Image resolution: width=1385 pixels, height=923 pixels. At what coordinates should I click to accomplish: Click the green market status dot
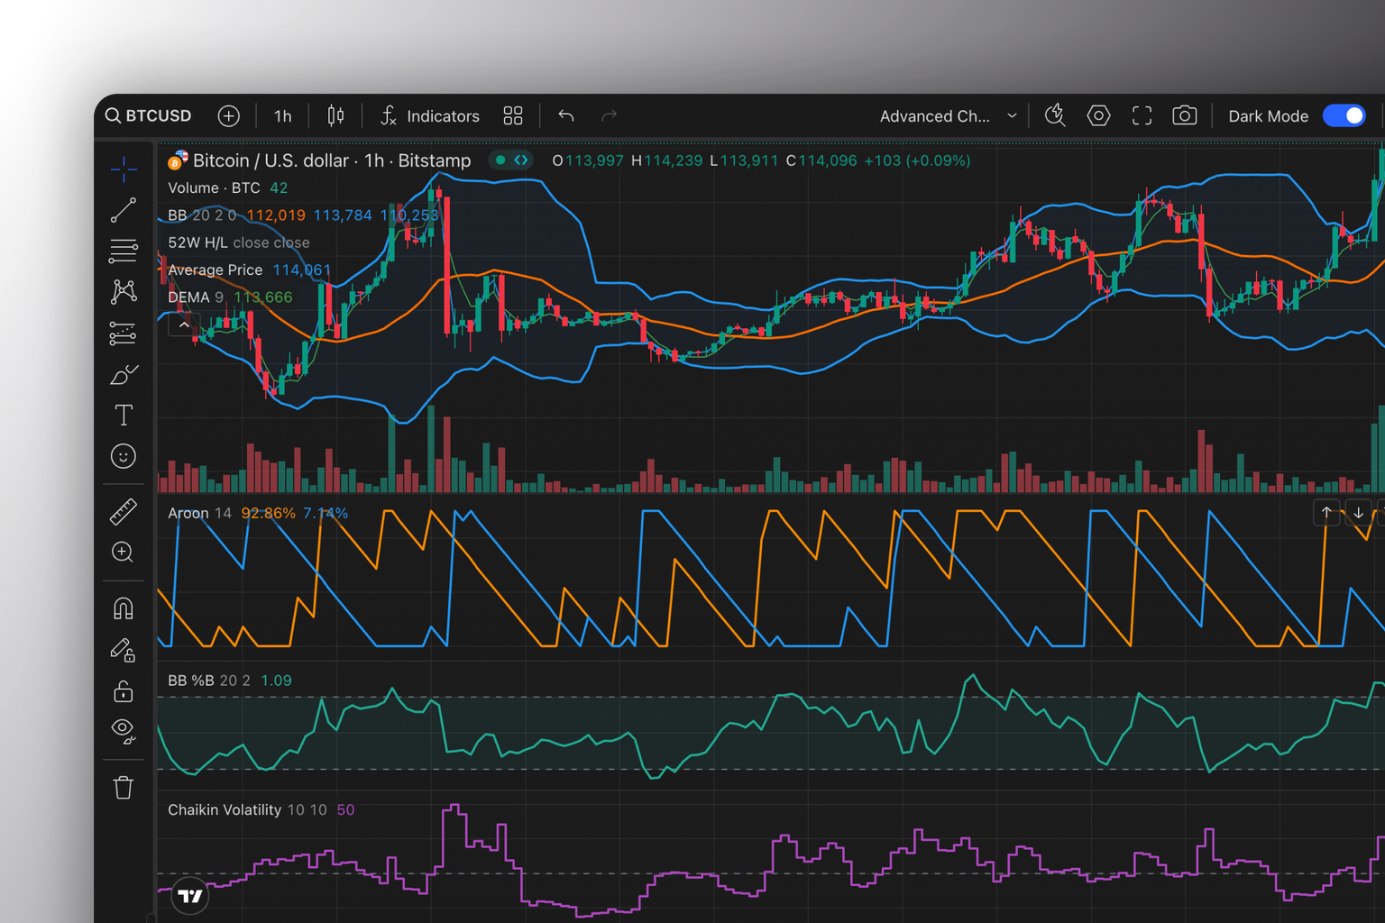click(x=500, y=160)
